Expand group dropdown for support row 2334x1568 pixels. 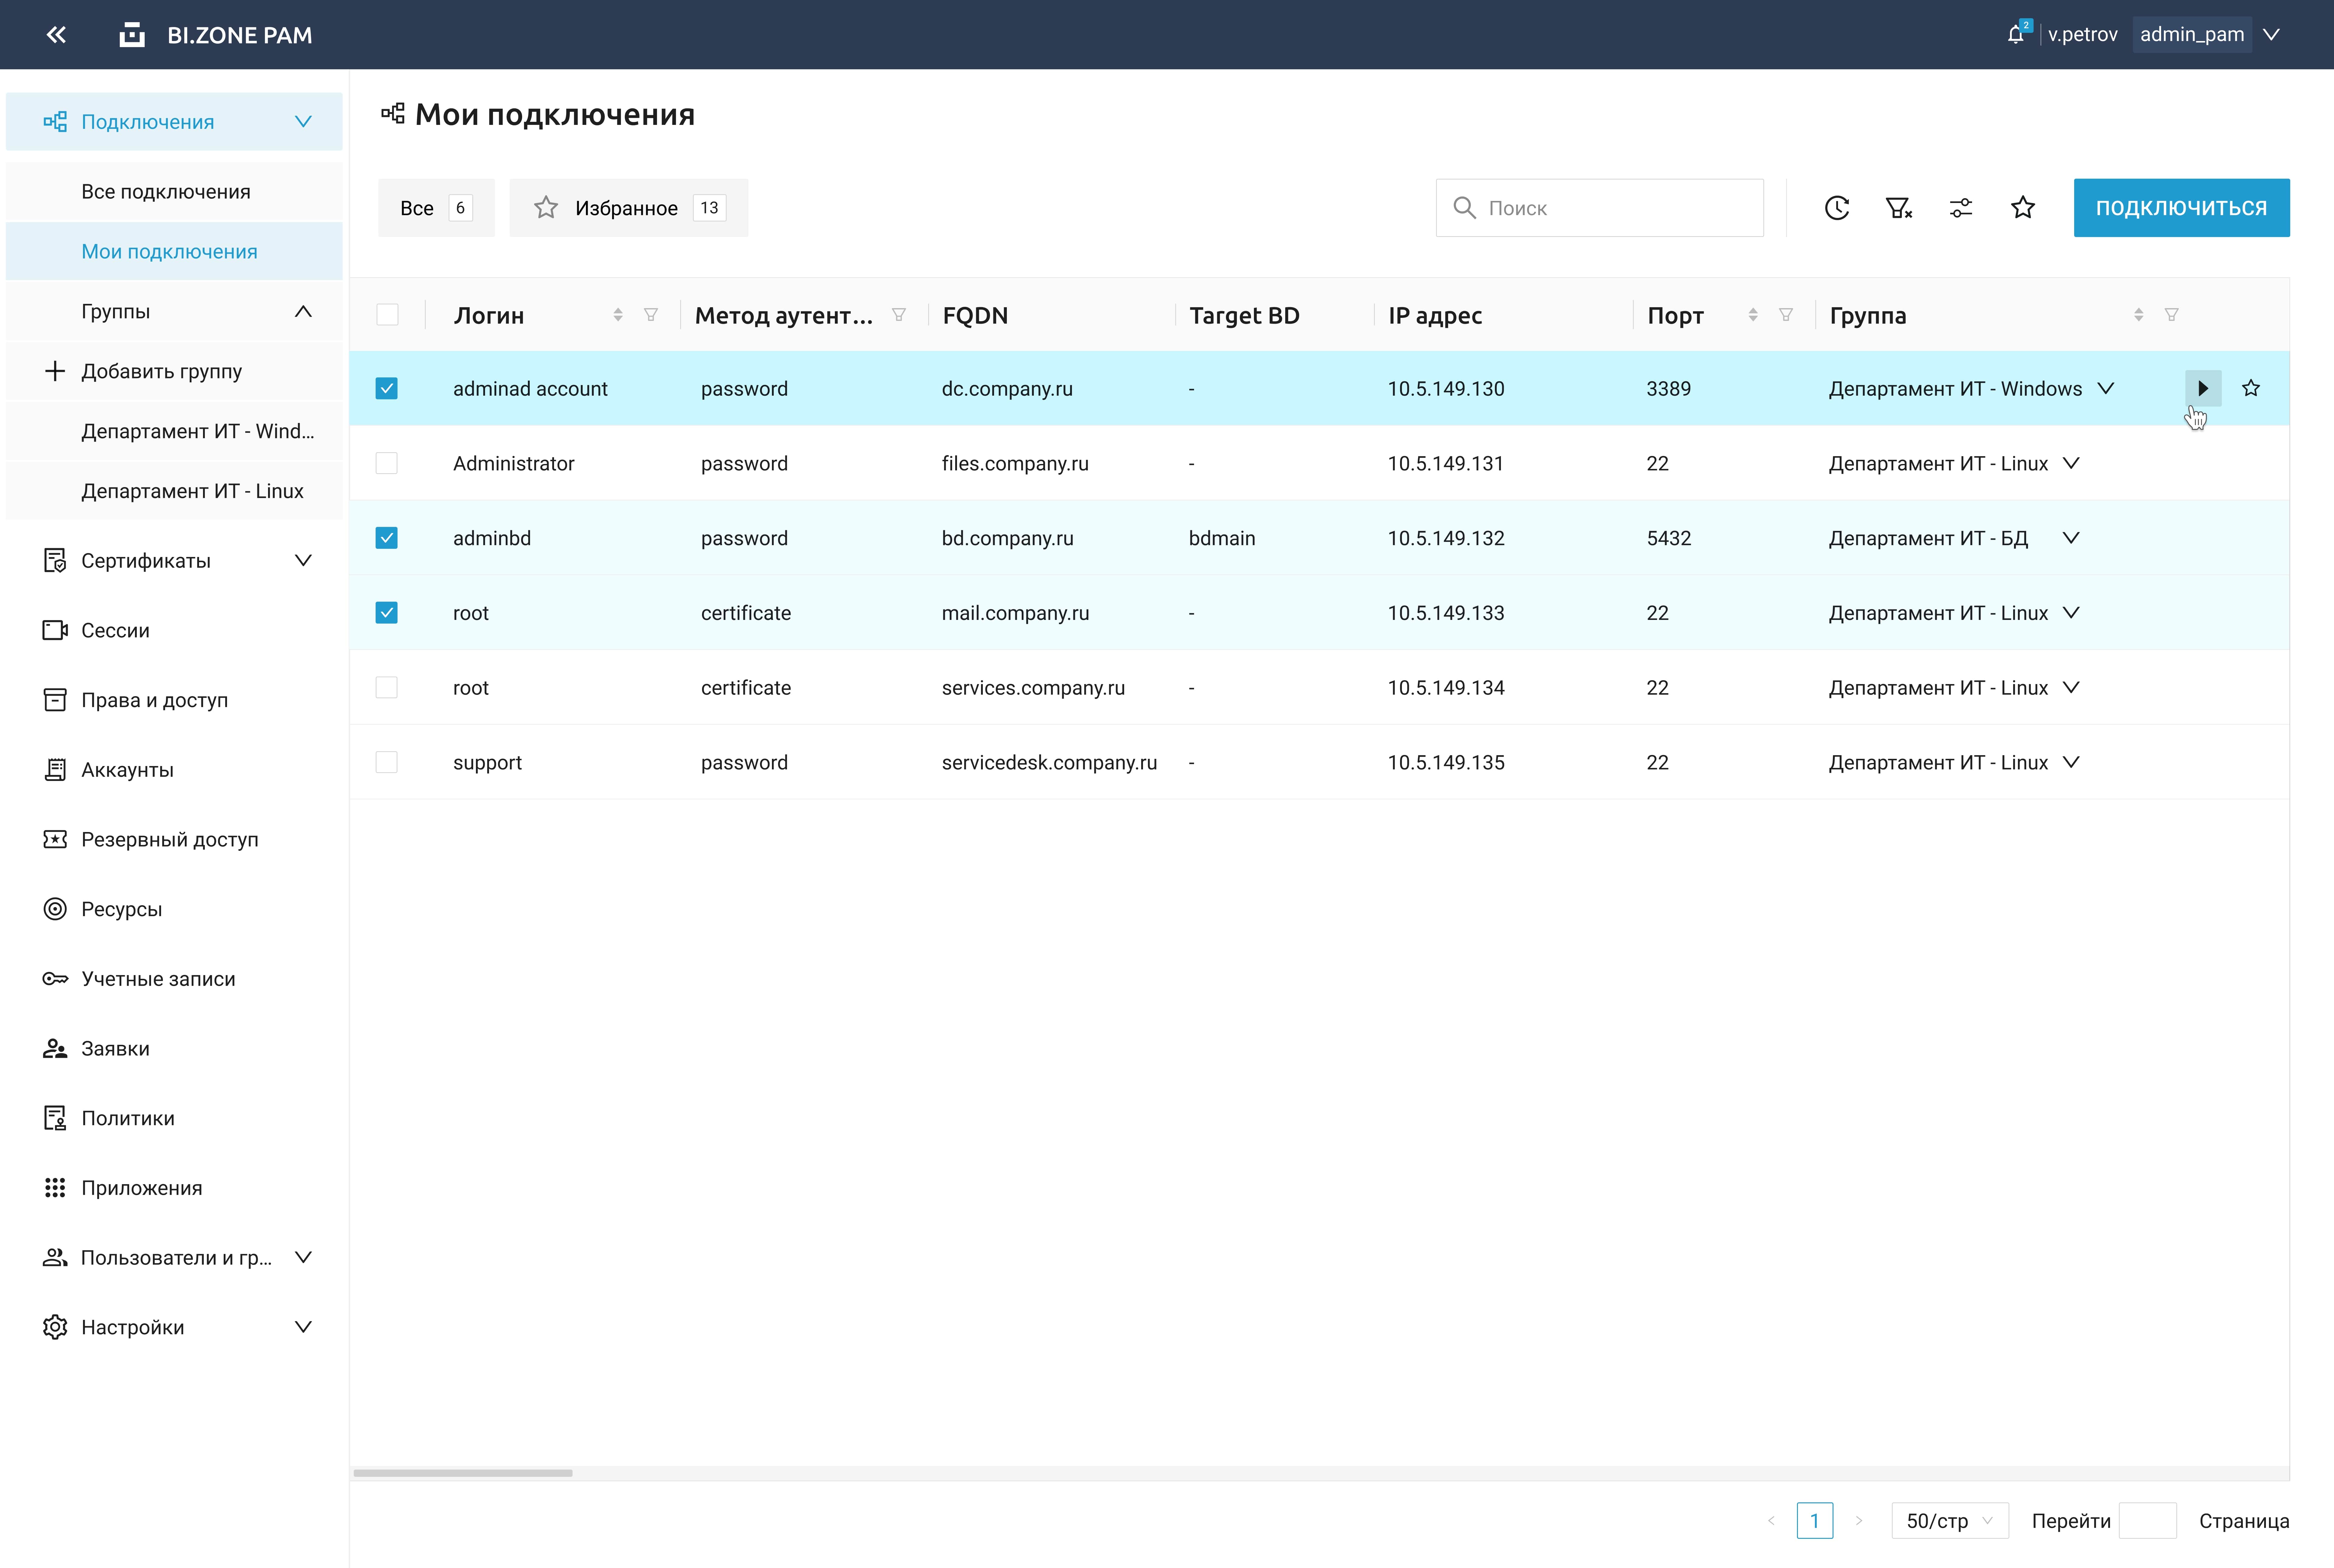[2071, 762]
